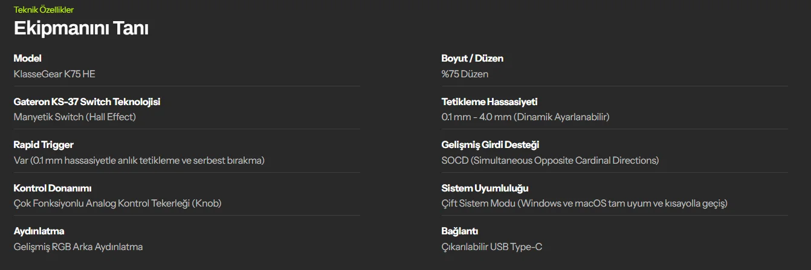Select the Gateron KS-37 Switch Teknolojisi label
Screen dimensions: 811x270
pos(87,102)
